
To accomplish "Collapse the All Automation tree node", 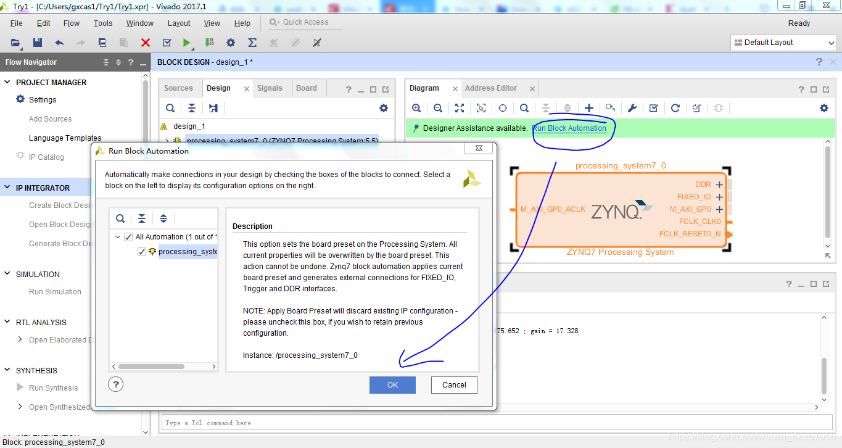I will tap(117, 237).
